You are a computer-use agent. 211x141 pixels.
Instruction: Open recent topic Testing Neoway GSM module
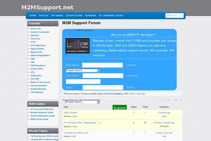(44, 136)
